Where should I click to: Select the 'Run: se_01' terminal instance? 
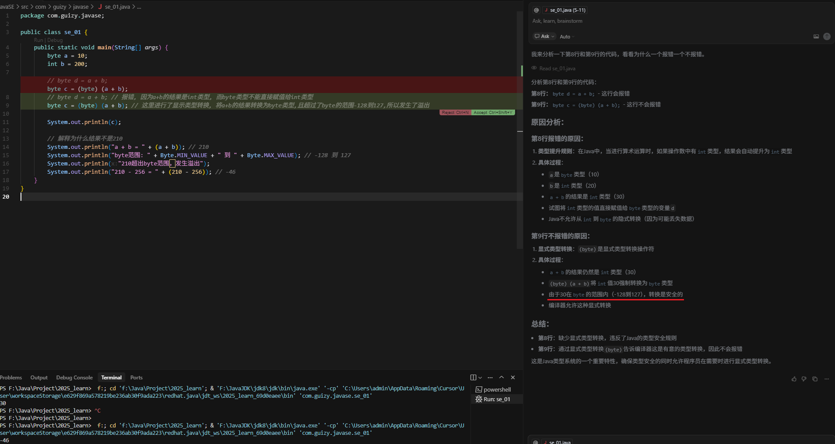497,399
